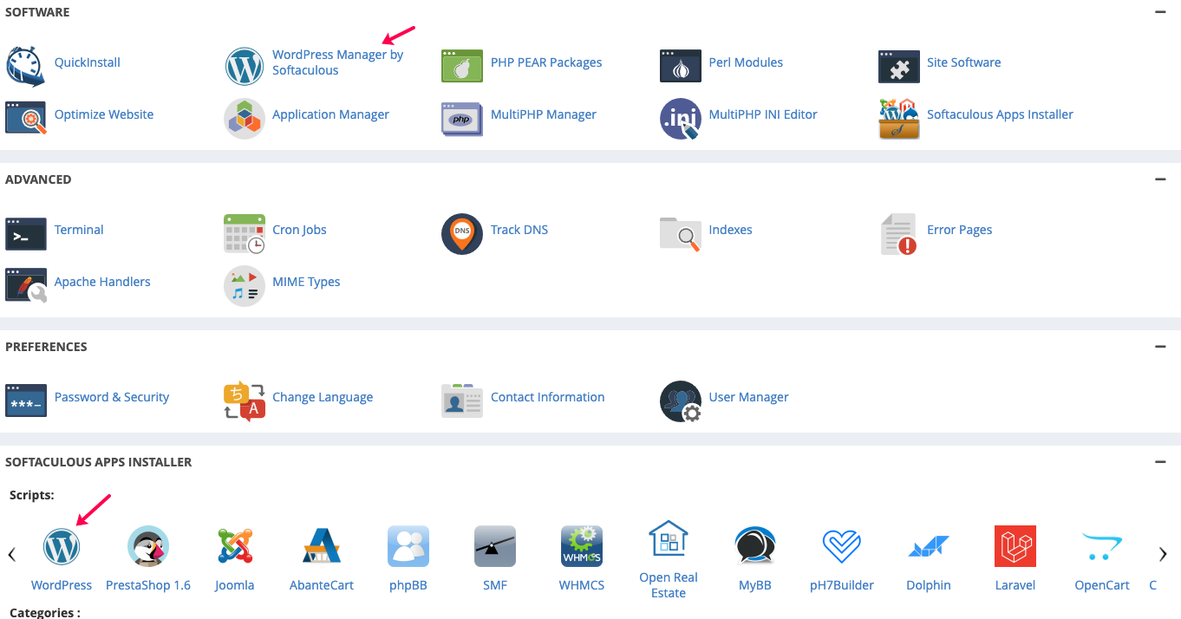Click the Change Language translate icon

point(245,401)
